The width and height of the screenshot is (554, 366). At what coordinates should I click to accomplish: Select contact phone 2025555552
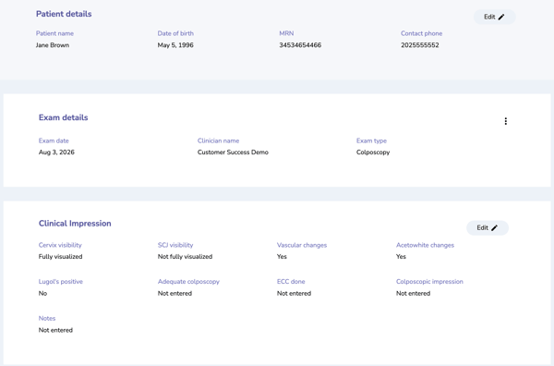click(420, 45)
